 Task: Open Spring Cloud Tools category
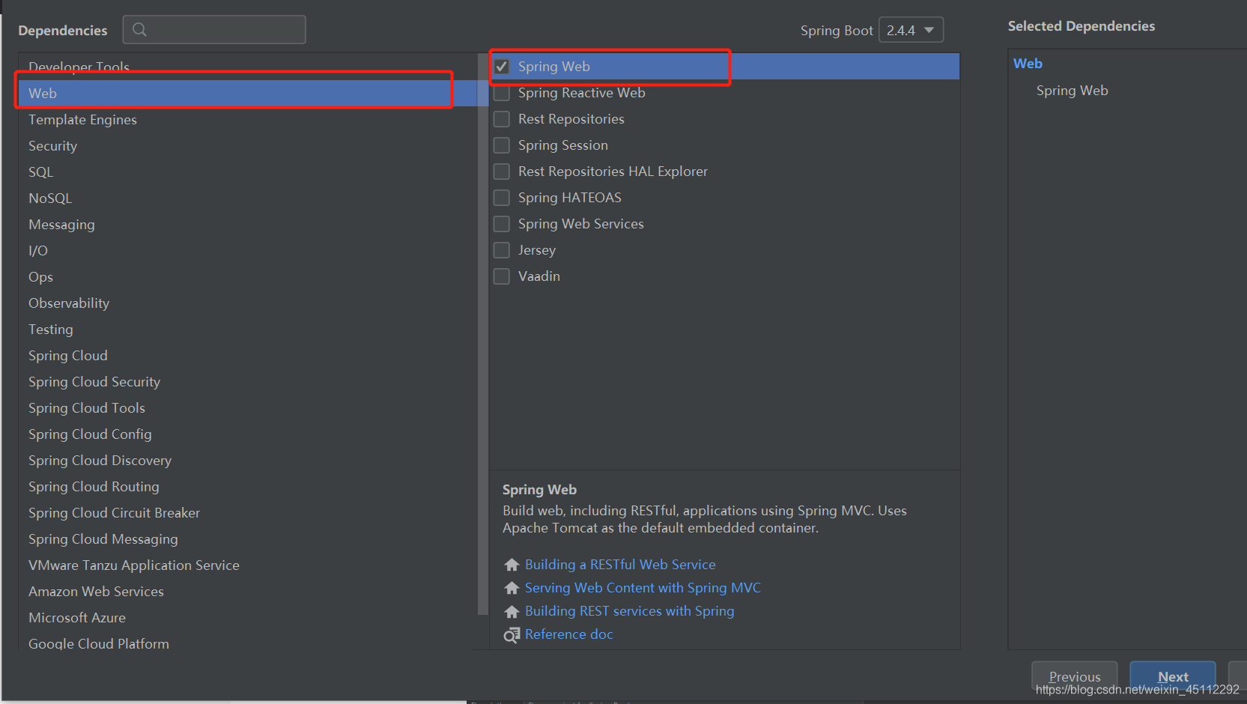click(248, 408)
